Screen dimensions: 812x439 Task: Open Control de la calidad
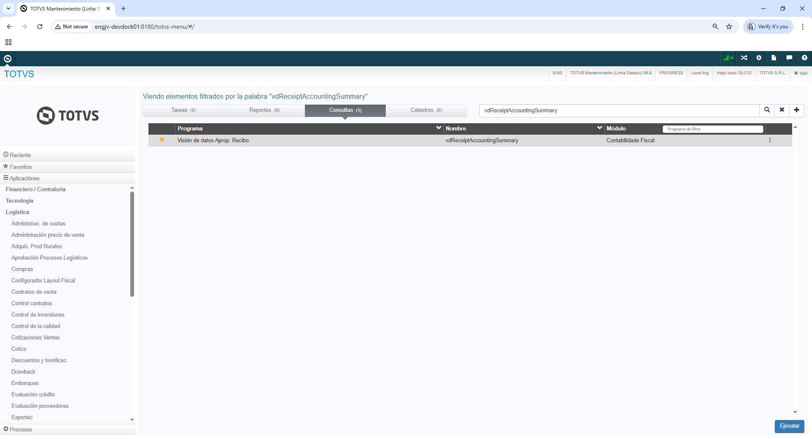(x=36, y=326)
